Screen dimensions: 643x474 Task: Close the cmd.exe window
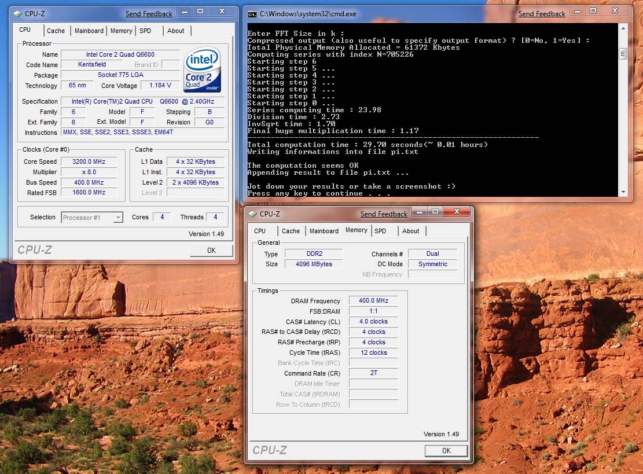click(x=615, y=11)
